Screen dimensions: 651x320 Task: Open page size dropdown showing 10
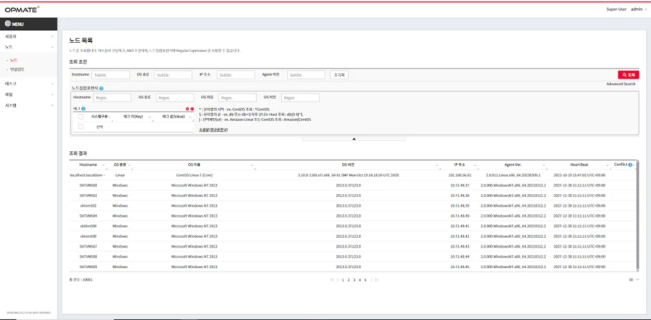coord(634,280)
